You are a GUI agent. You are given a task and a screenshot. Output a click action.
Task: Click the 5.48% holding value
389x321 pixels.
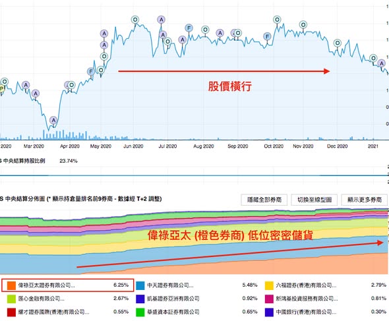click(x=250, y=285)
